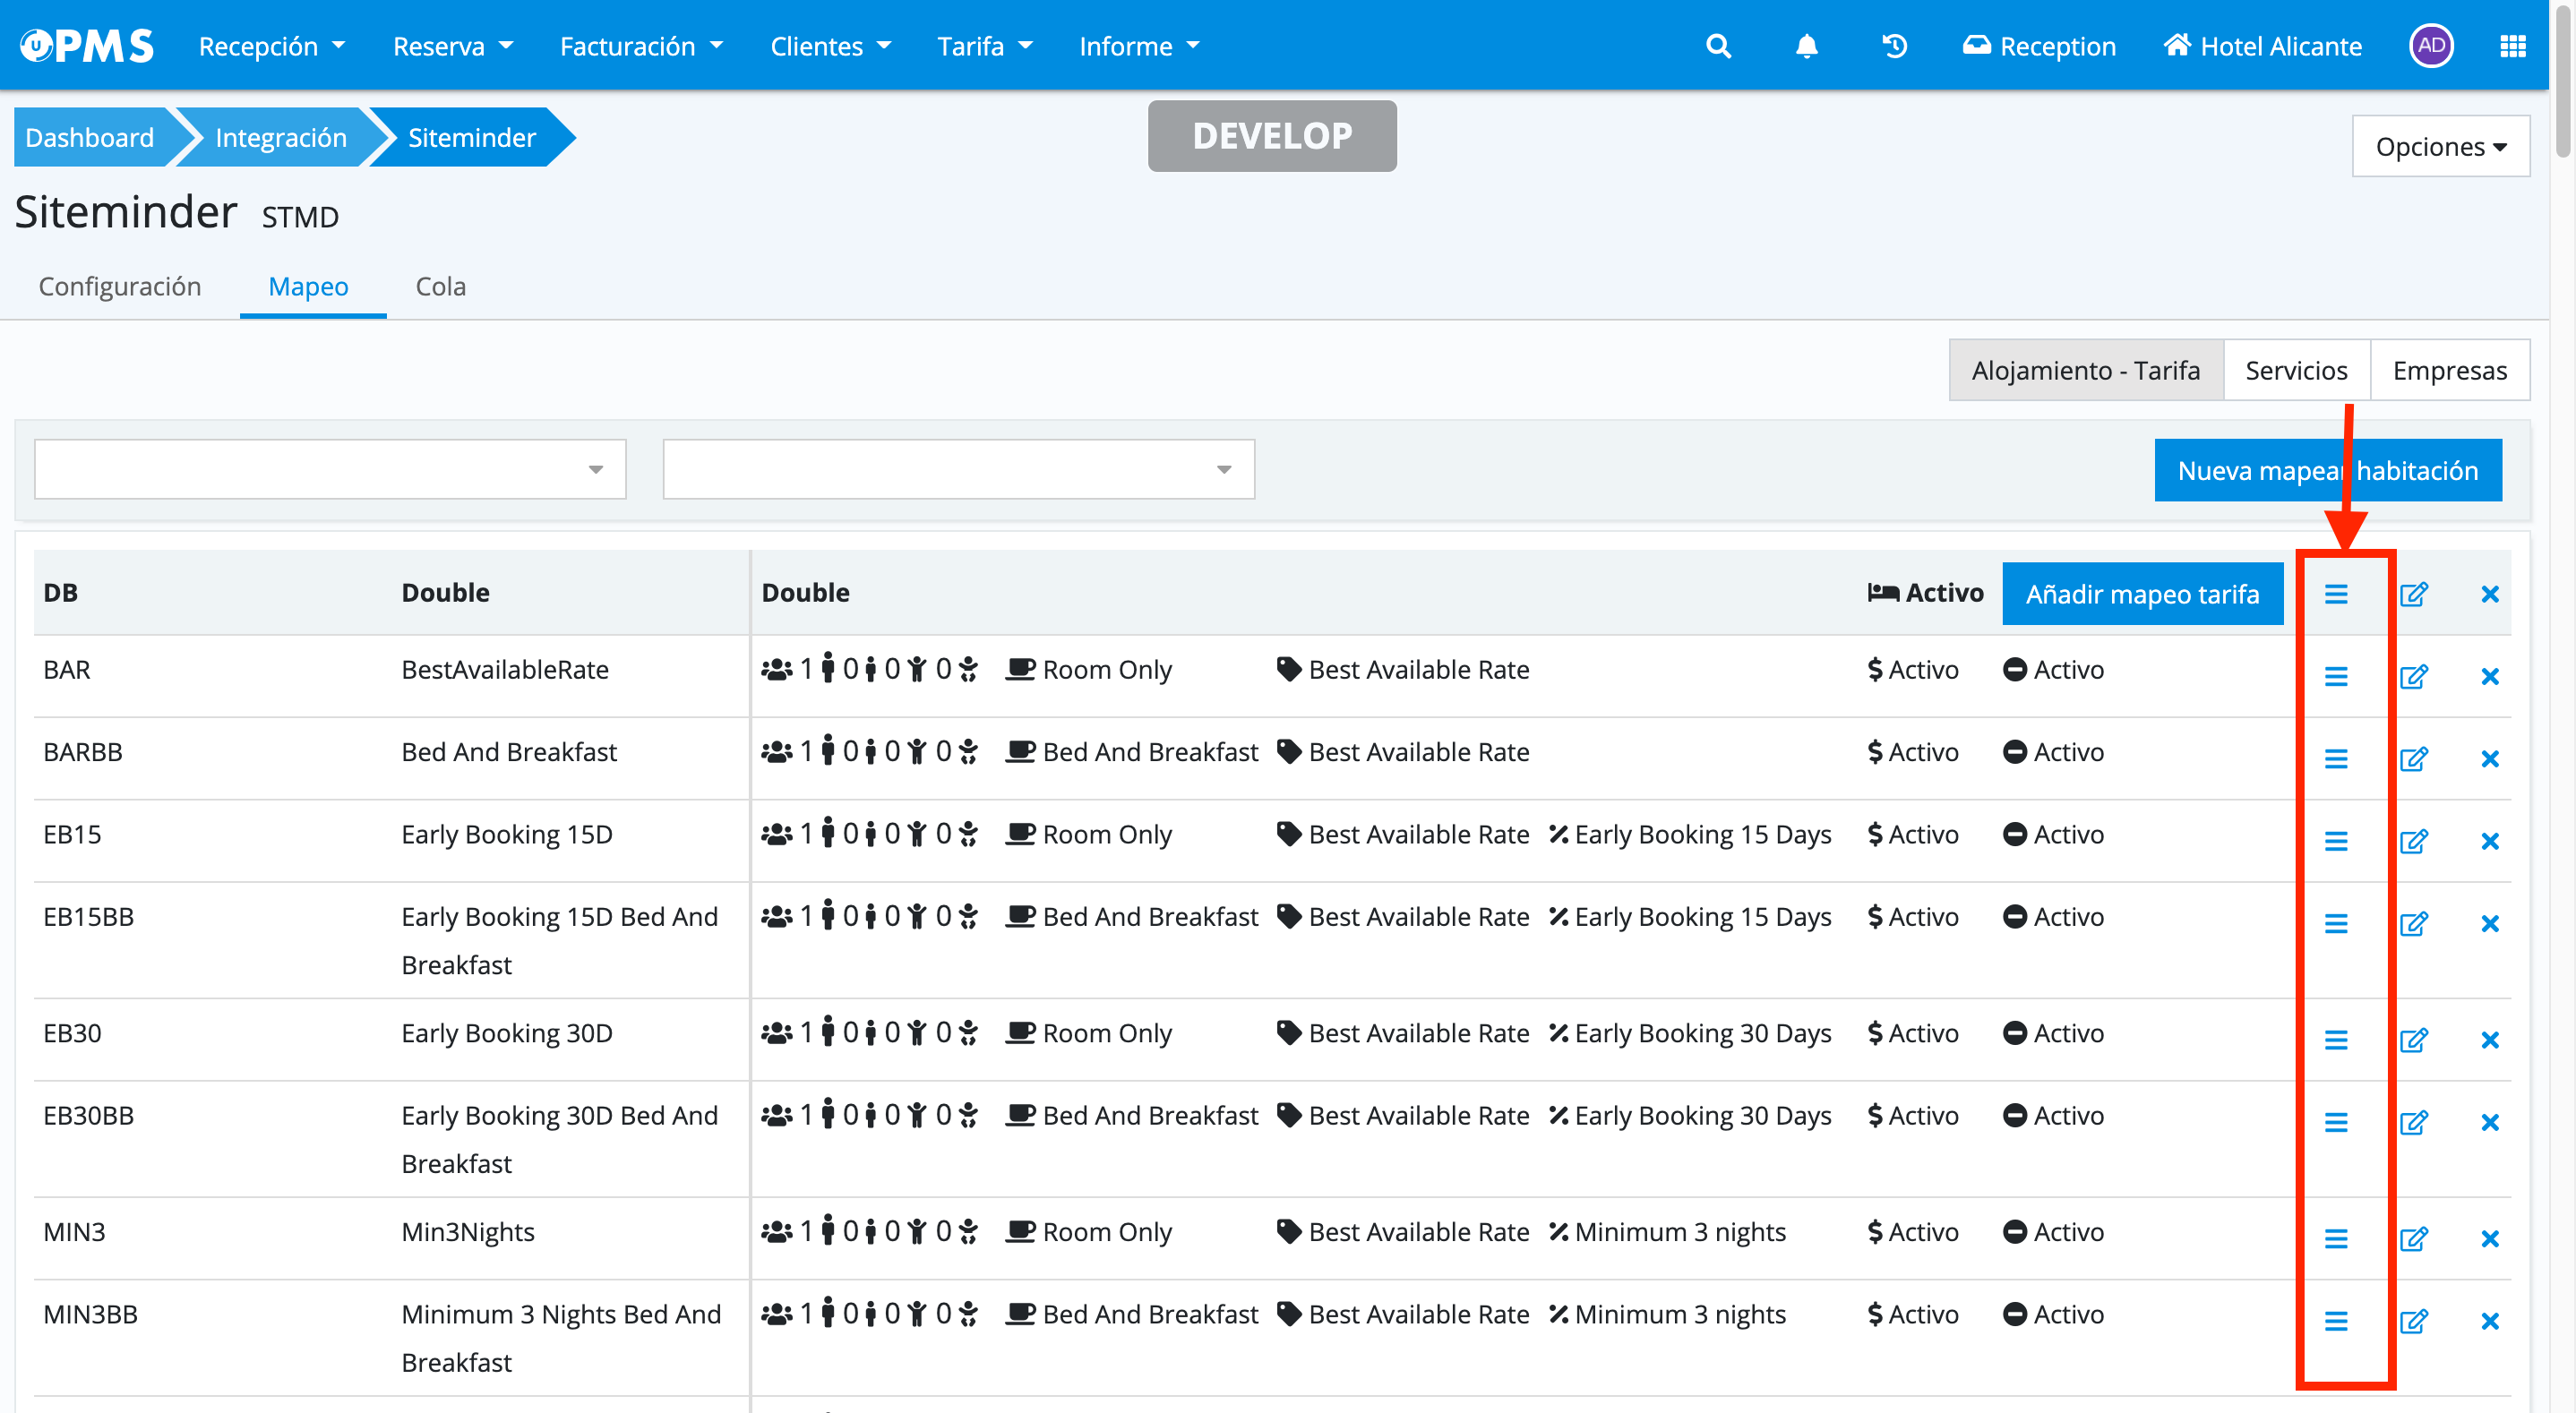Select the Empresas mapping view
The width and height of the screenshot is (2576, 1413).
(x=2449, y=370)
